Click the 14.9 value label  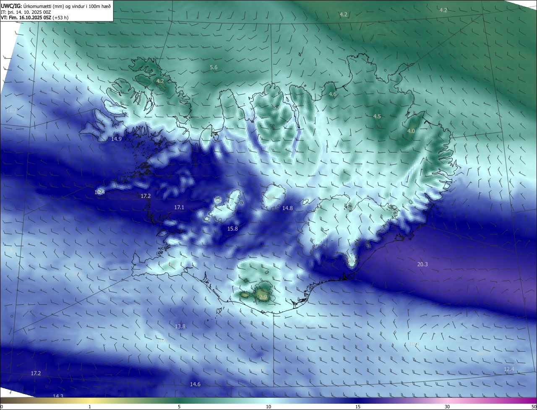tap(116, 139)
